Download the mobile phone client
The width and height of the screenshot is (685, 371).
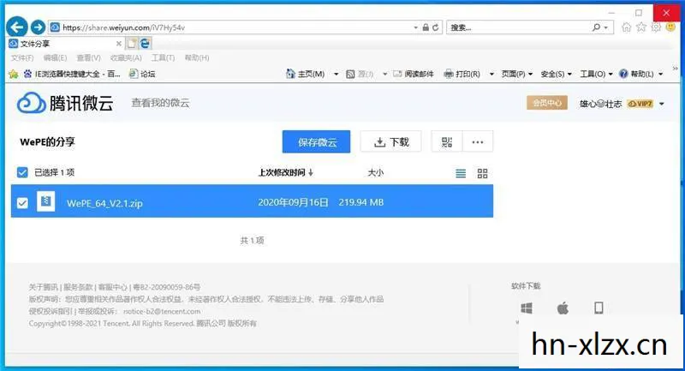click(x=599, y=308)
